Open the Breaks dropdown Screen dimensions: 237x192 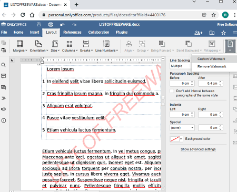pyautogui.click(x=86, y=46)
